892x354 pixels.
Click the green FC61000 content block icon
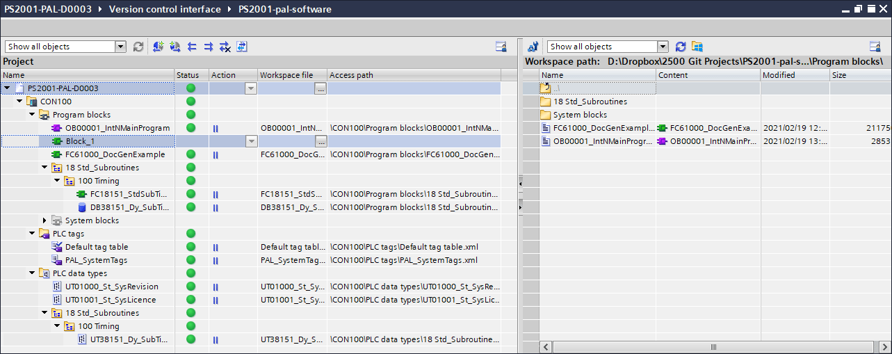point(663,128)
